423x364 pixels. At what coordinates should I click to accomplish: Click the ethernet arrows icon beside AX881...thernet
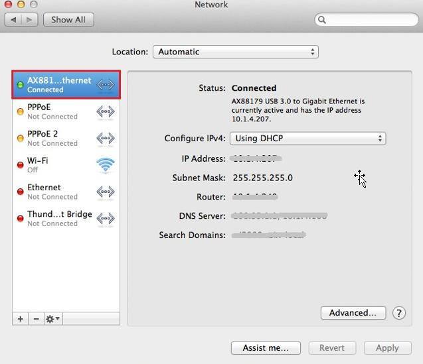106,85
